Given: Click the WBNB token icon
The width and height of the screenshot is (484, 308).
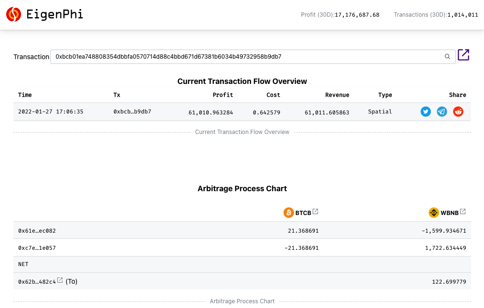Looking at the screenshot, I should 433,213.
